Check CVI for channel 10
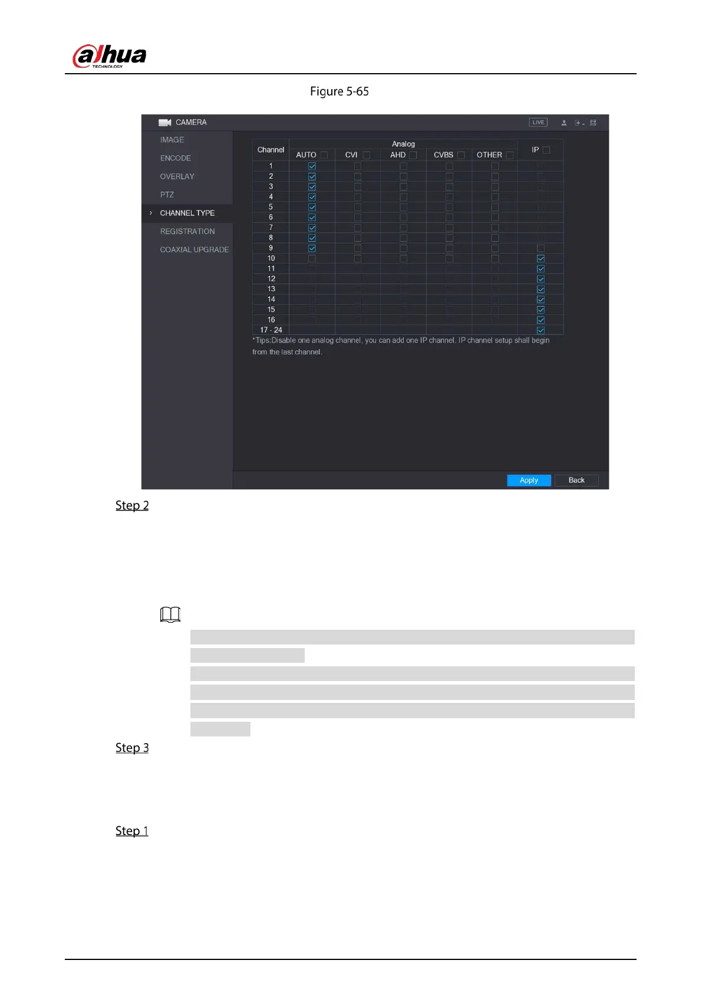Viewport: 702px width, 993px height. 357,258
